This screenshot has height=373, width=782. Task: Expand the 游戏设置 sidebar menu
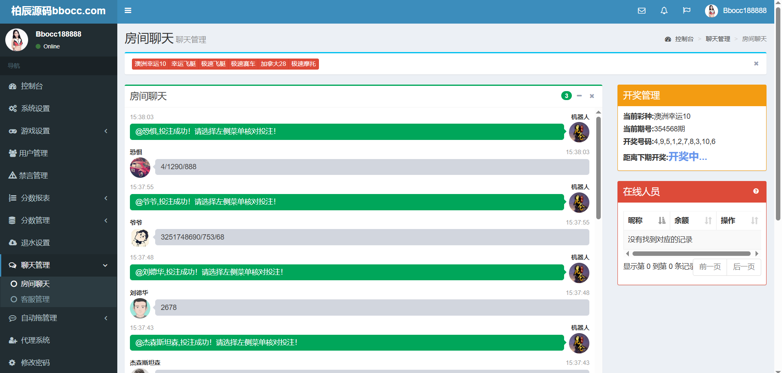[x=59, y=131]
